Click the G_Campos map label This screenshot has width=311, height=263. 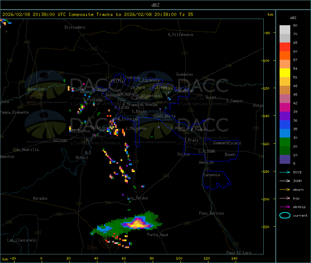[x=235, y=101]
